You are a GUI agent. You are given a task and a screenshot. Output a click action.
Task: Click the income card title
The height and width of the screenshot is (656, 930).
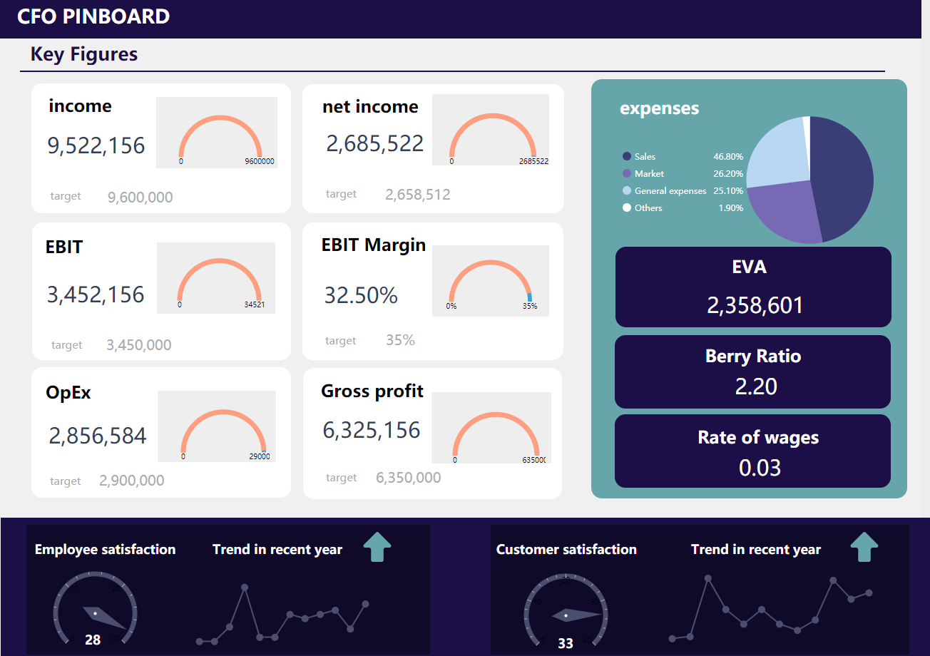coord(80,106)
